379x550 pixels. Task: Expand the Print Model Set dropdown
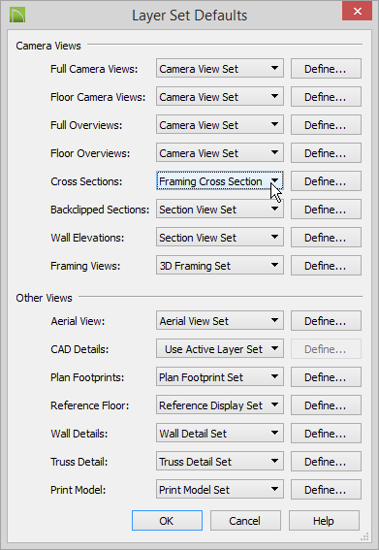click(x=220, y=489)
